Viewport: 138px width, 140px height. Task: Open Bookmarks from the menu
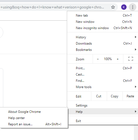(103, 50)
